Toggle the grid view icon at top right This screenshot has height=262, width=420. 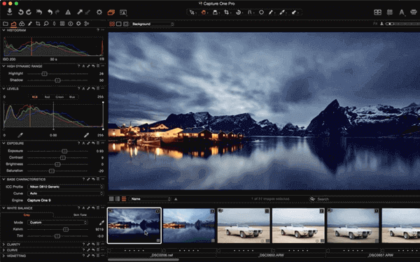coord(389,13)
